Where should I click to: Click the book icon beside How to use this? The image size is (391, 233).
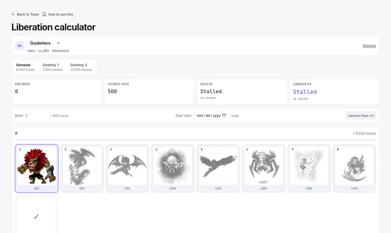[x=44, y=14]
